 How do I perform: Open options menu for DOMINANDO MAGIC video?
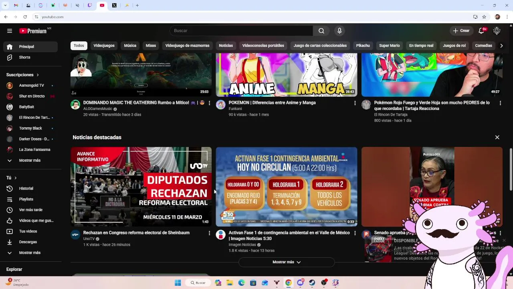[x=209, y=103]
